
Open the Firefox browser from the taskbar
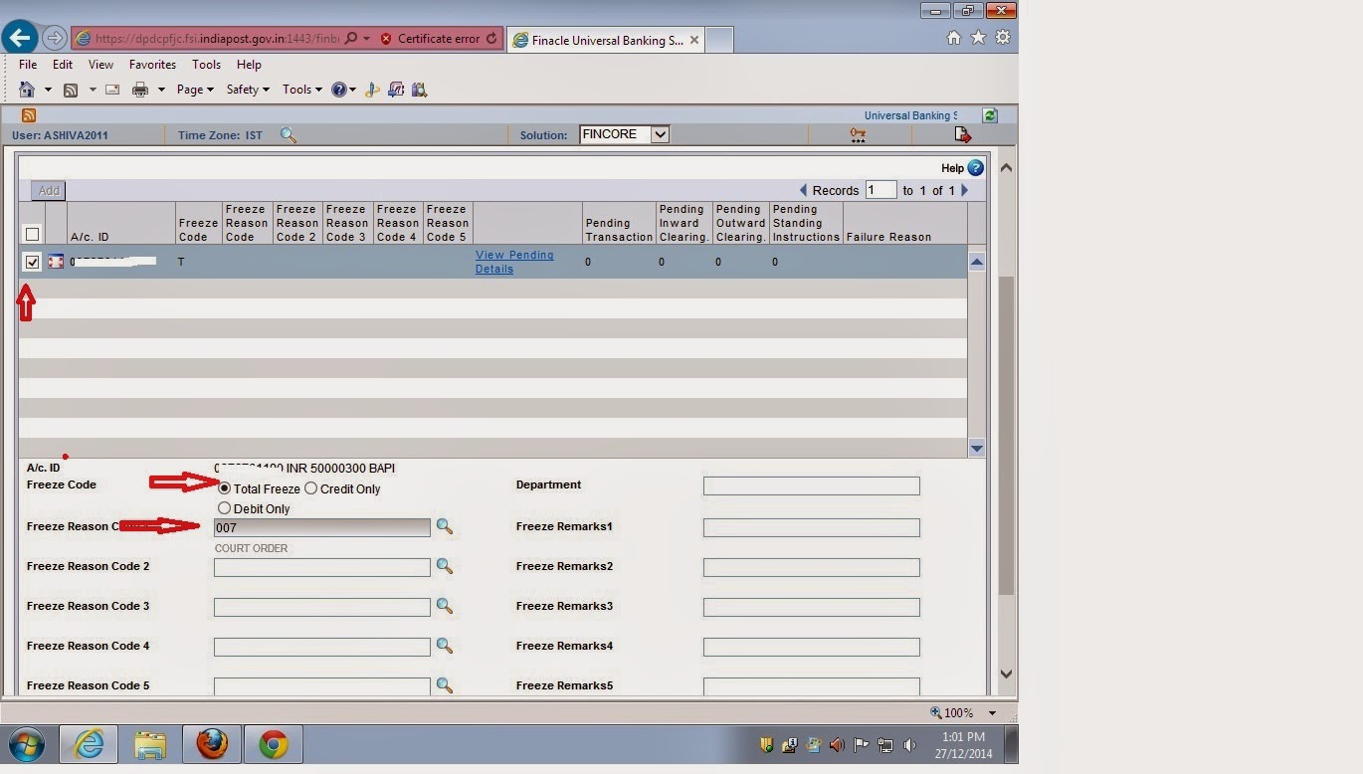click(x=211, y=744)
